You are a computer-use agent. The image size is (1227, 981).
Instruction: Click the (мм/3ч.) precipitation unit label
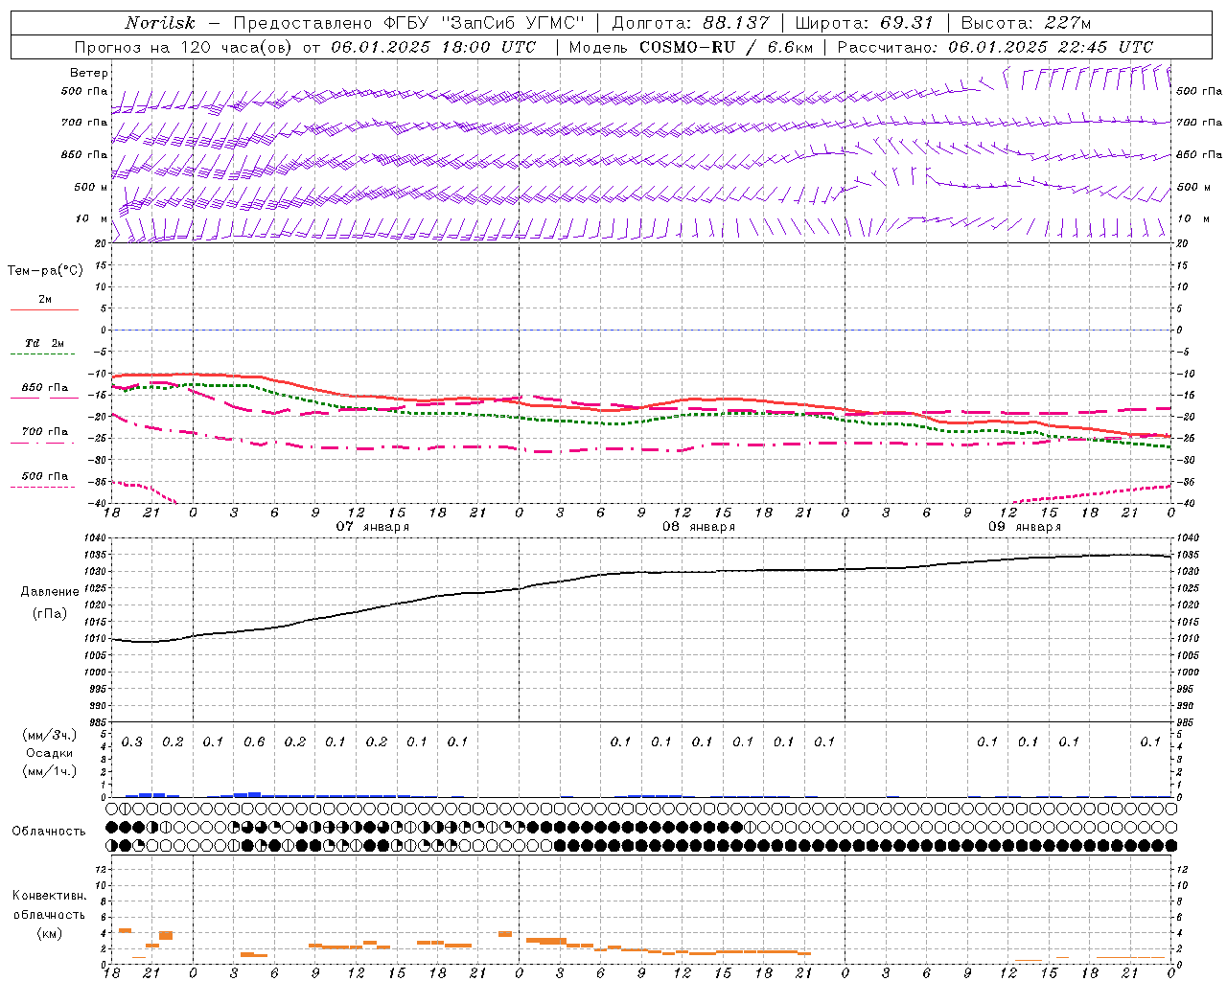pos(49,735)
